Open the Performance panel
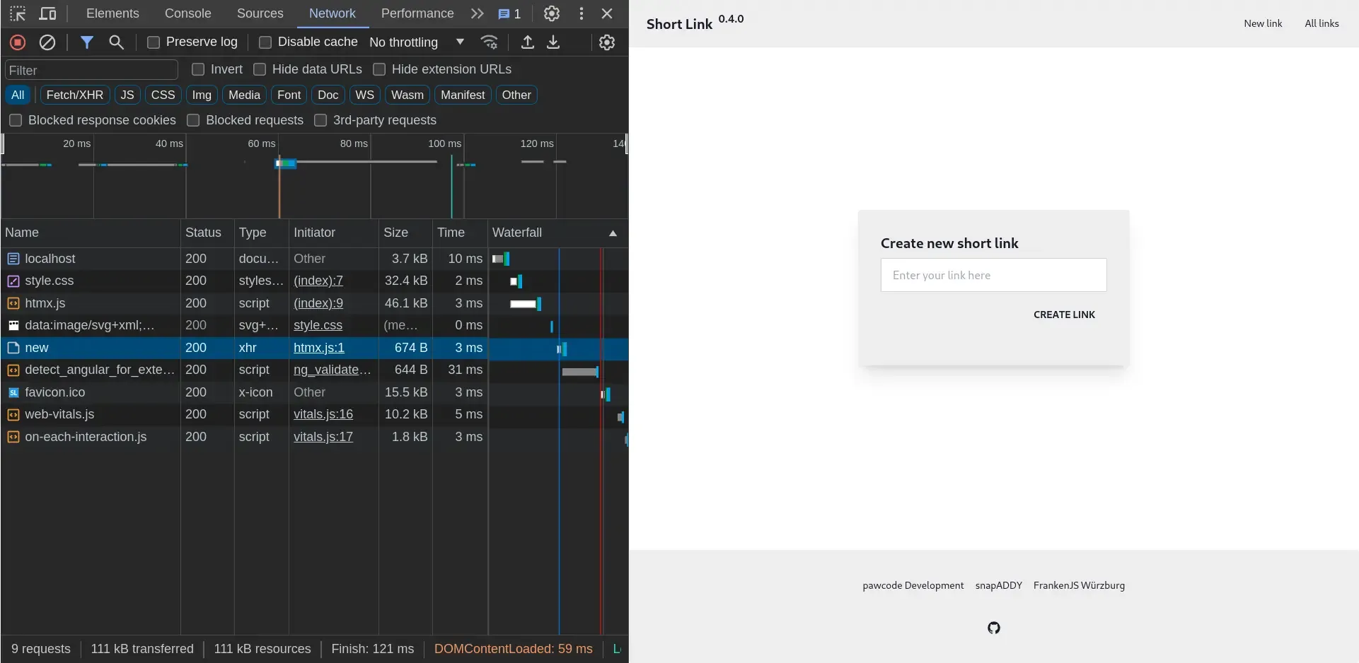The image size is (1359, 663). point(417,13)
